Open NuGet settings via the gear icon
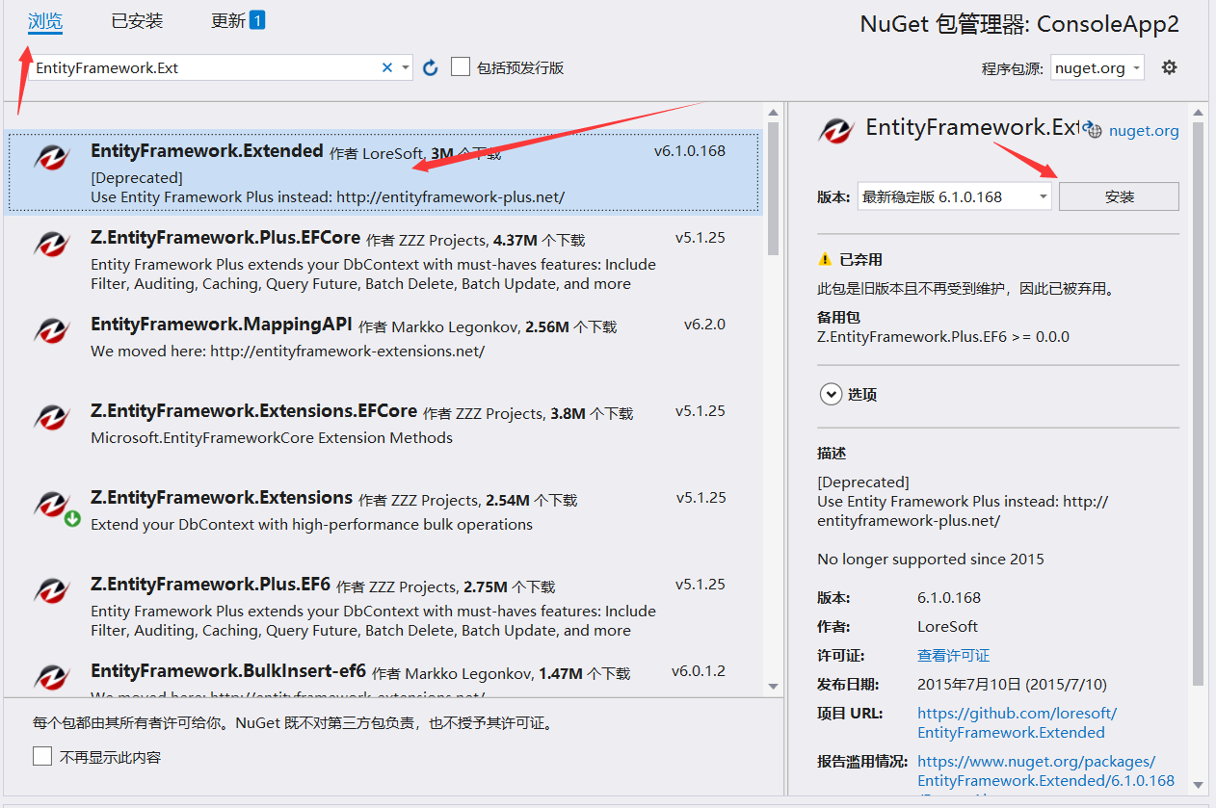1216x808 pixels. pyautogui.click(x=1169, y=67)
